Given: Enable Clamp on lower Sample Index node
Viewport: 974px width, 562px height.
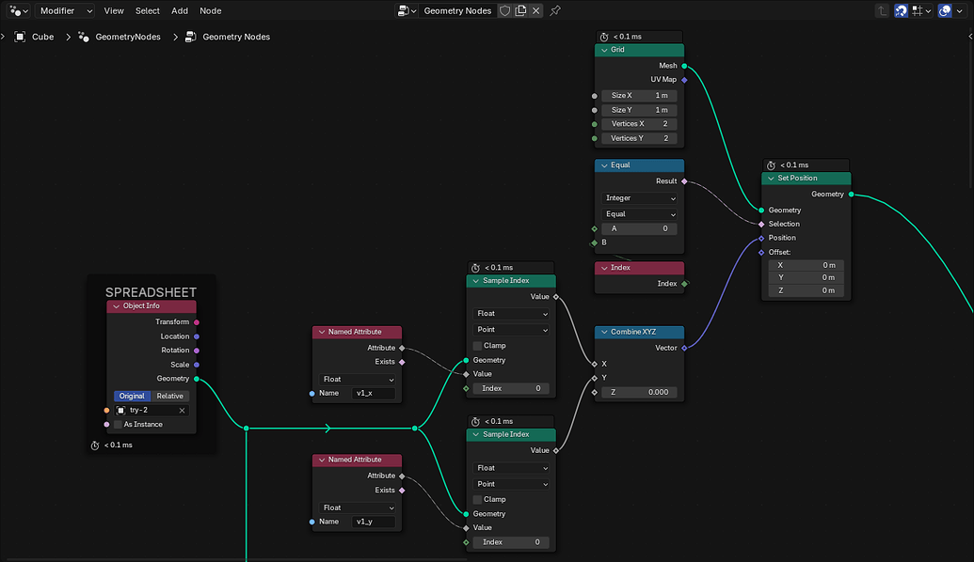Looking at the screenshot, I should pos(477,499).
